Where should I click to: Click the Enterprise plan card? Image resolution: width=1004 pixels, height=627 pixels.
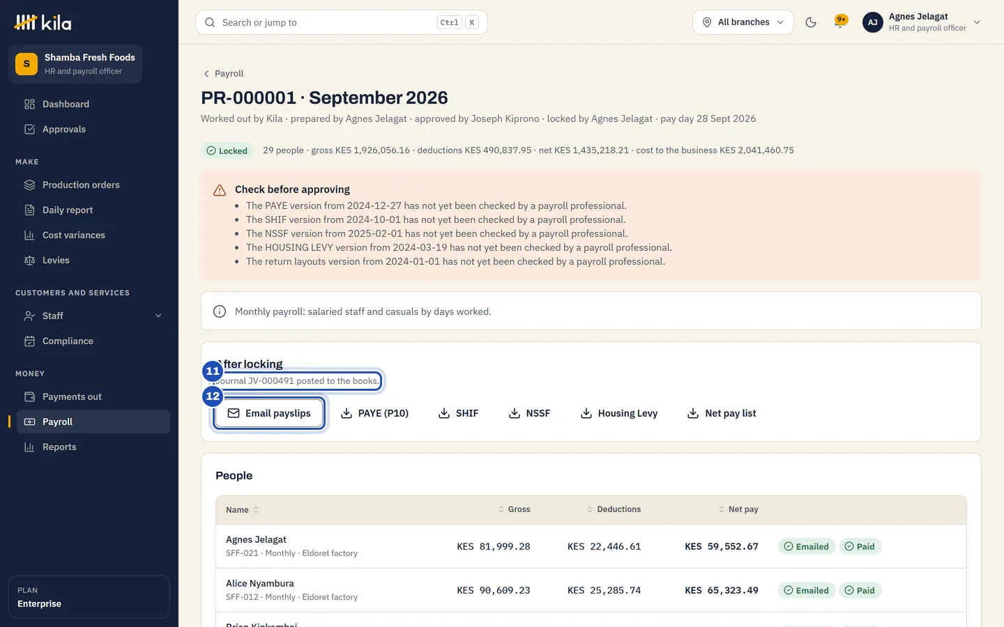click(x=89, y=597)
